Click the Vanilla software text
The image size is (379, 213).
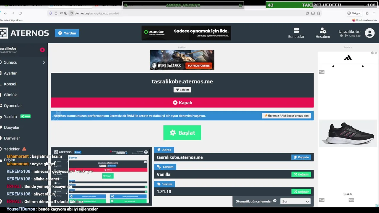coord(163,175)
